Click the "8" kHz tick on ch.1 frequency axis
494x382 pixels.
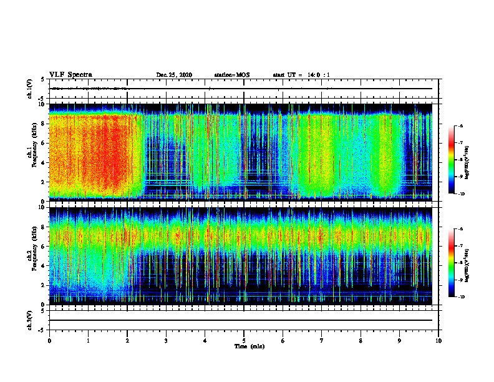44,124
